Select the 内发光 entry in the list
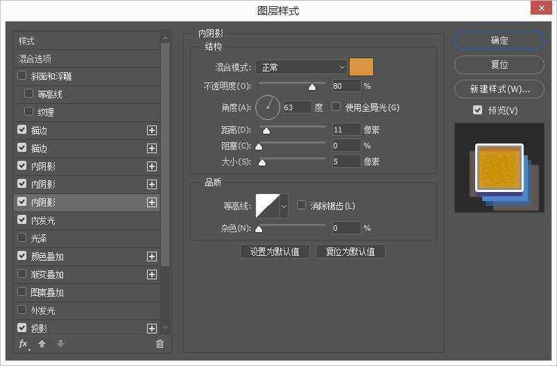This screenshot has height=366, width=557. tap(43, 220)
